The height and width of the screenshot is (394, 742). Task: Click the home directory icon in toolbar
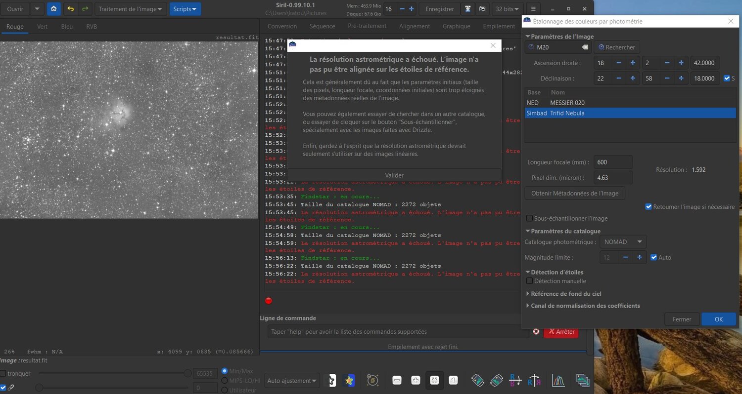[53, 9]
